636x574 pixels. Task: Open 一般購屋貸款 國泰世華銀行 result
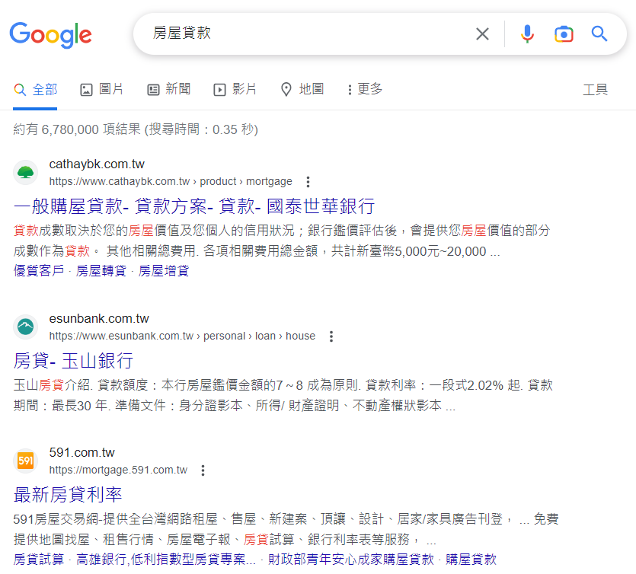click(x=194, y=206)
